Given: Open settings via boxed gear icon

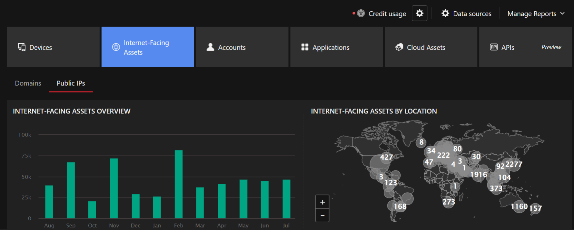Looking at the screenshot, I should [x=419, y=14].
